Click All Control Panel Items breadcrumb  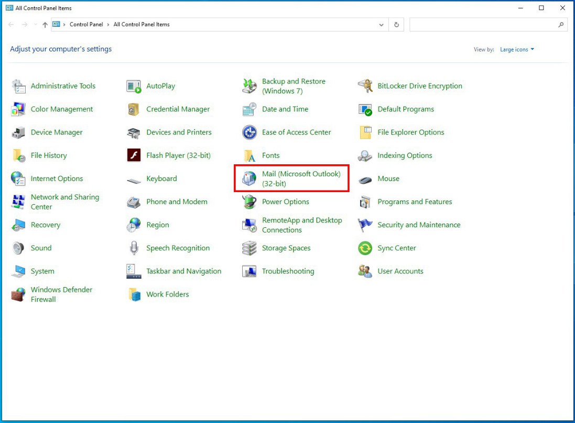click(x=142, y=25)
